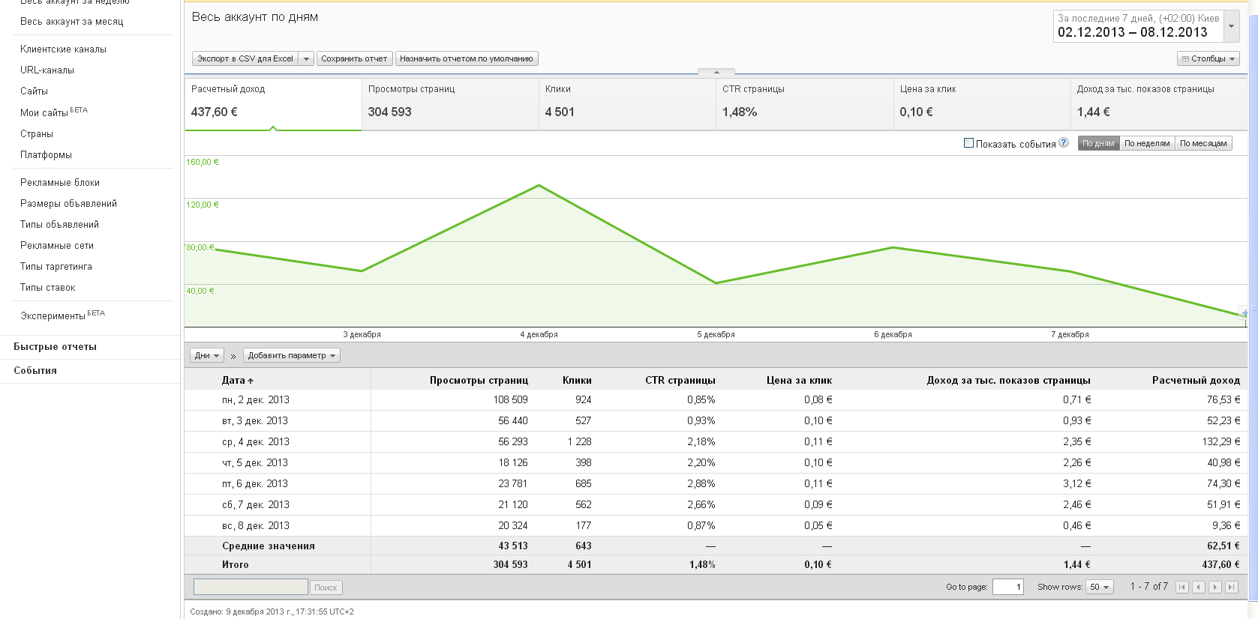Go to the first page of results
This screenshot has width=1258, height=619.
click(x=1182, y=588)
